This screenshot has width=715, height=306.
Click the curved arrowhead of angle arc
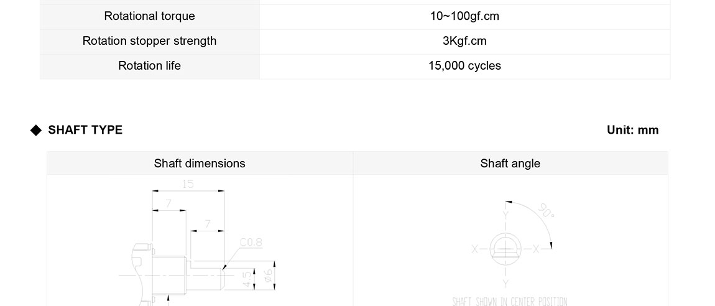tap(550, 244)
